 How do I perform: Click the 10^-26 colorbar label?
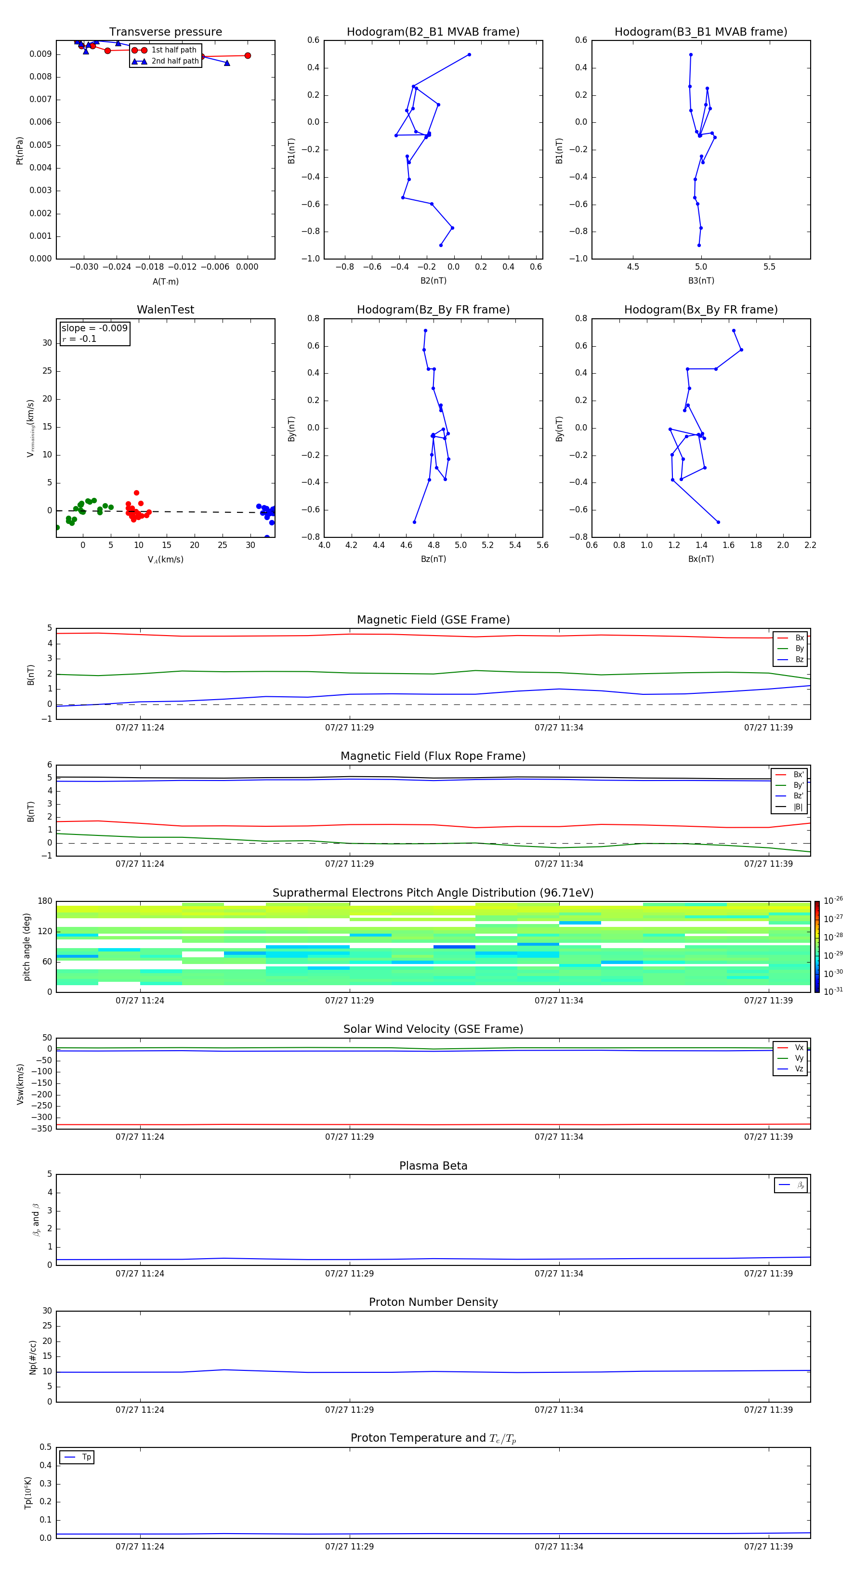(833, 900)
